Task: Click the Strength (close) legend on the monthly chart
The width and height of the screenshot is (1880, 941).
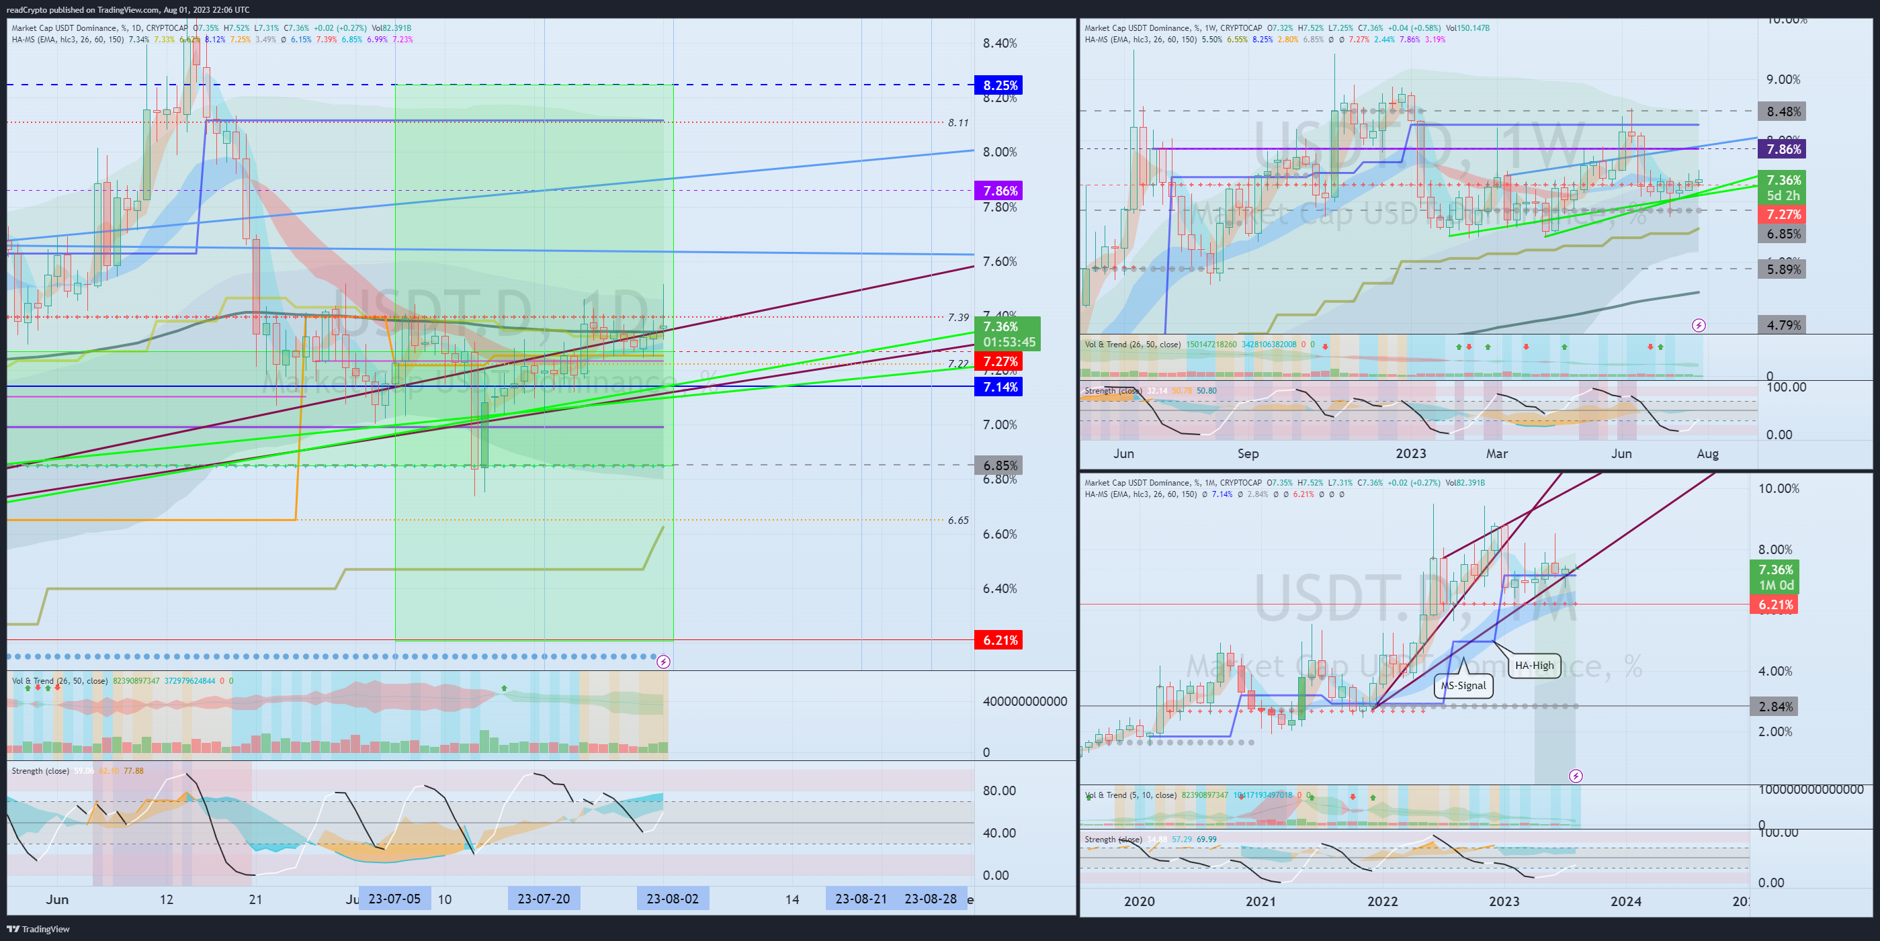Action: 1114,840
